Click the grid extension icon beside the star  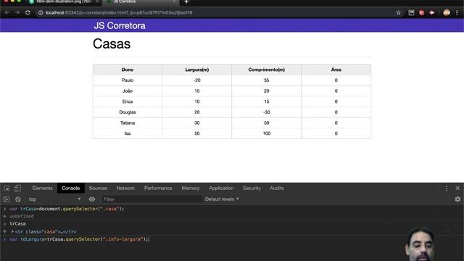click(411, 13)
